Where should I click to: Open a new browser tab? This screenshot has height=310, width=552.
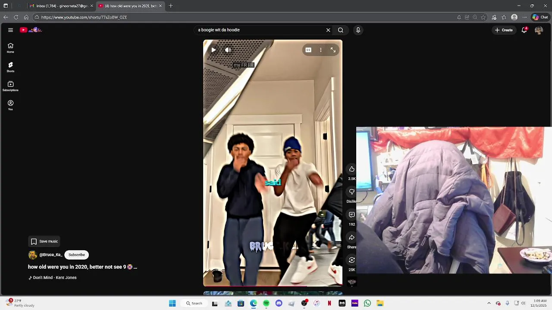click(171, 6)
